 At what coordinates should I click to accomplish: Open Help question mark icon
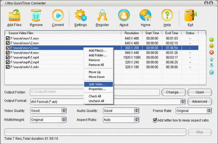(167, 15)
